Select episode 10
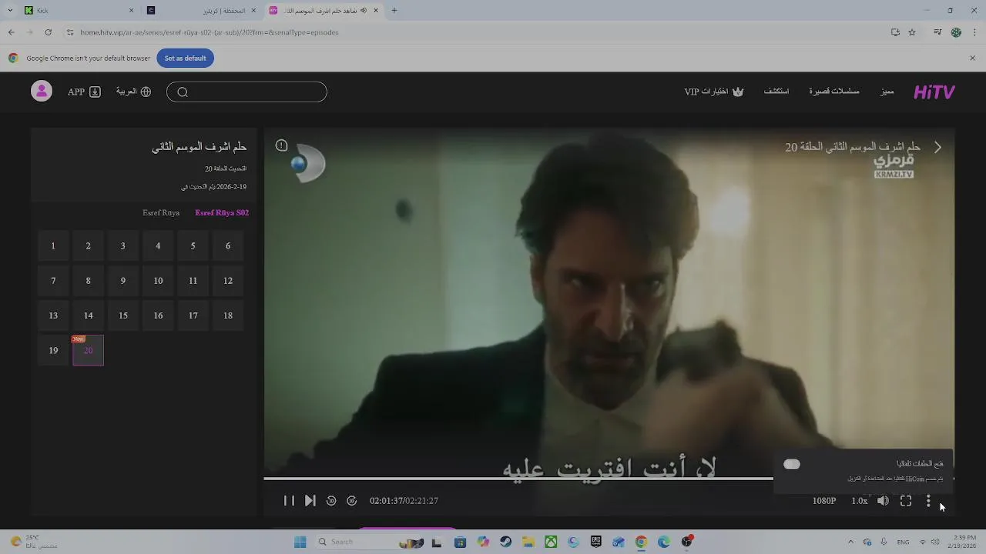The image size is (986, 554). (x=158, y=281)
